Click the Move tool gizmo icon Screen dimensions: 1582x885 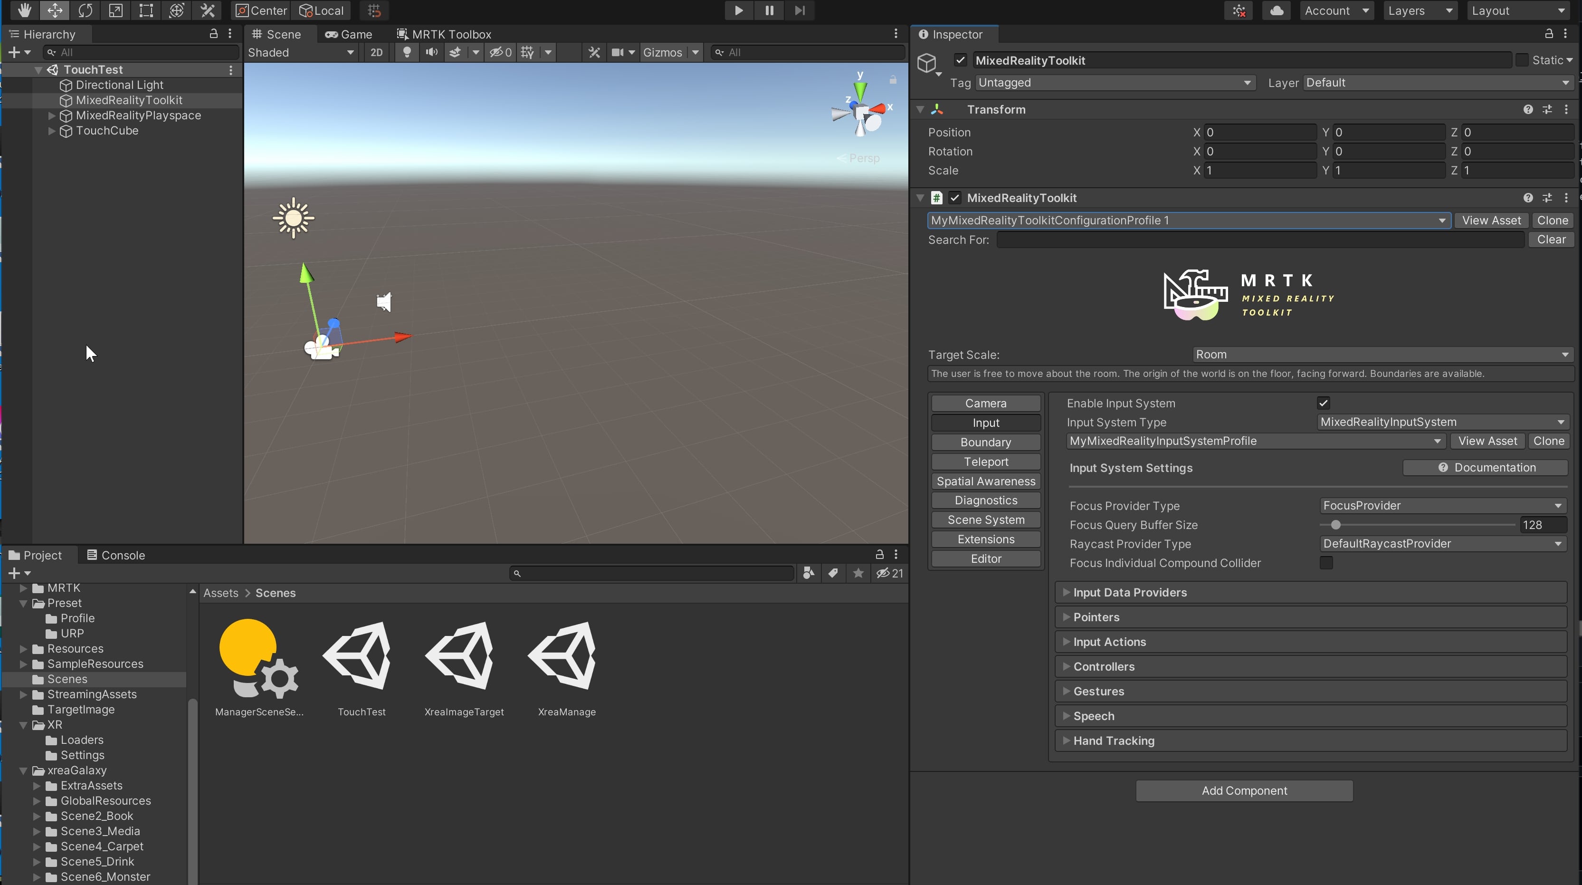pyautogui.click(x=53, y=10)
